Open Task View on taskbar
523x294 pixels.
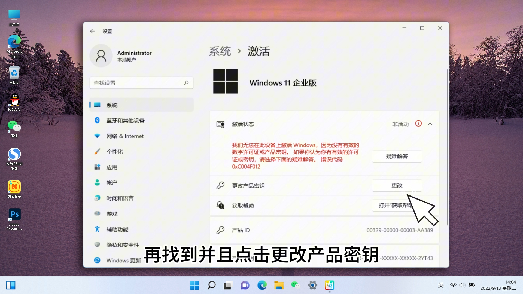click(228, 285)
